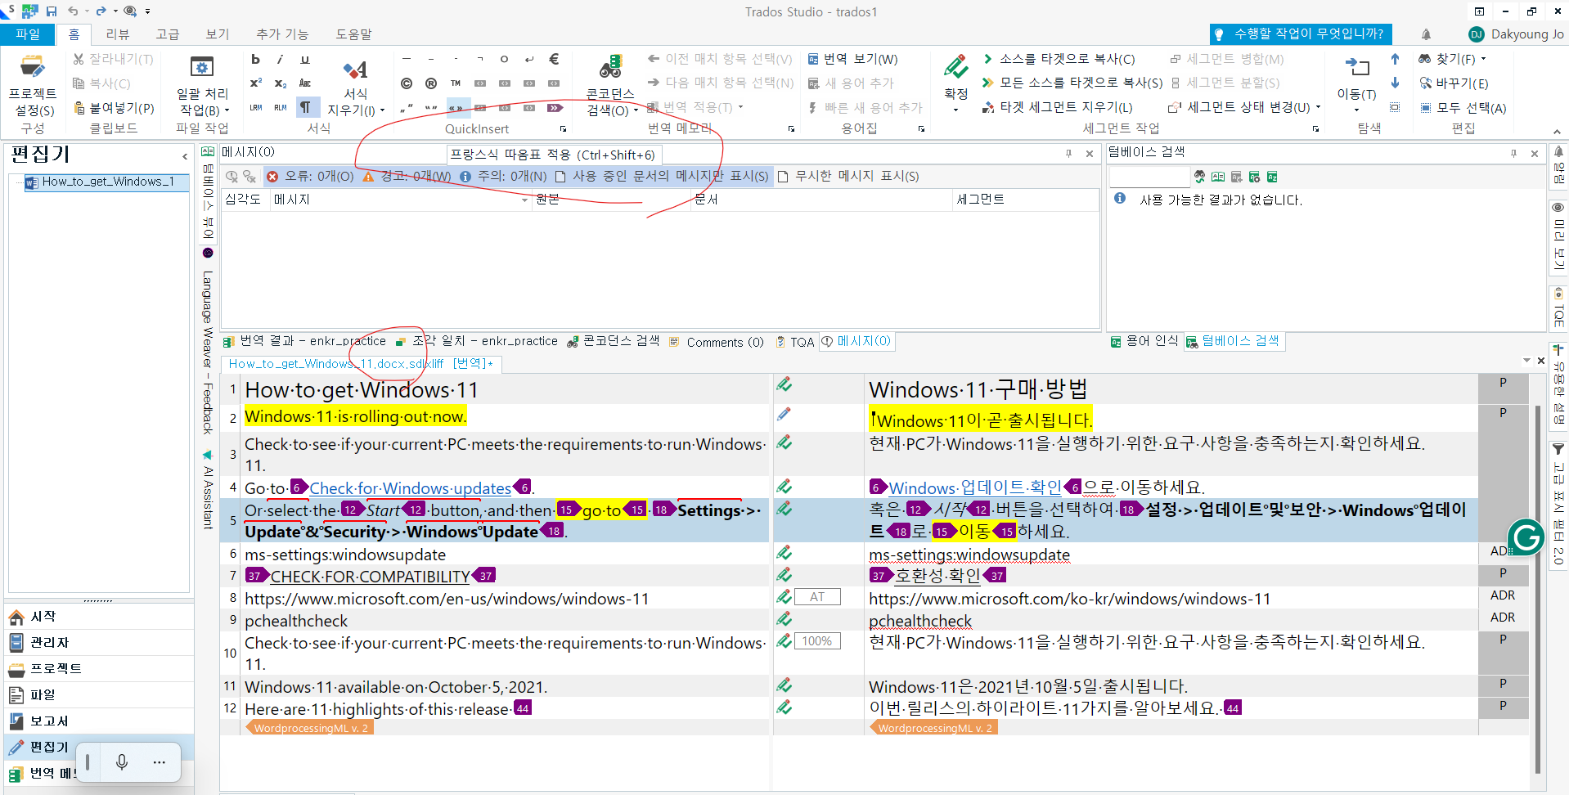1569x795 pixels.
Task: Insert copyright symbol from QuickInsert
Action: pos(407,83)
